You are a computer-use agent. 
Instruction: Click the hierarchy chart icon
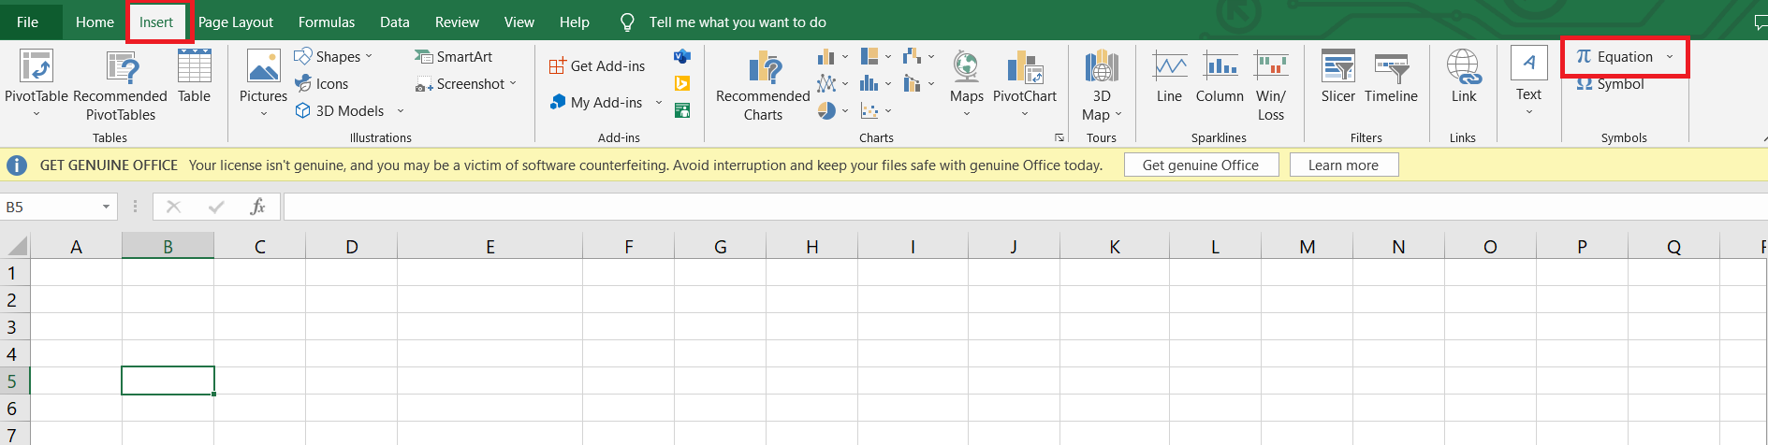point(869,57)
